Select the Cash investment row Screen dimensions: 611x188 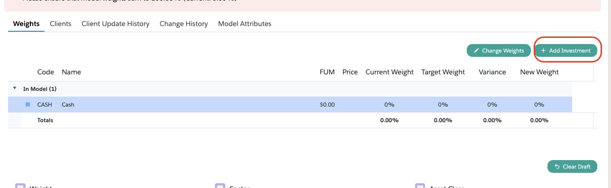point(290,105)
